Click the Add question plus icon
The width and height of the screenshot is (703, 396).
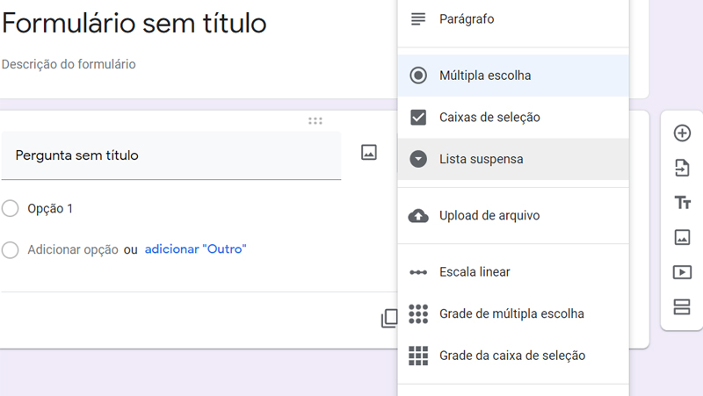point(682,133)
